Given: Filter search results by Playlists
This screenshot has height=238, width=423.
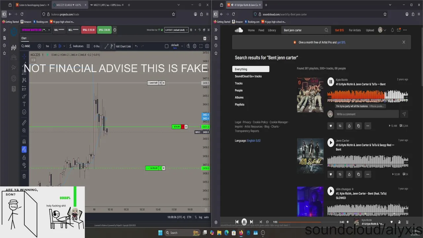Looking at the screenshot, I should (x=240, y=104).
